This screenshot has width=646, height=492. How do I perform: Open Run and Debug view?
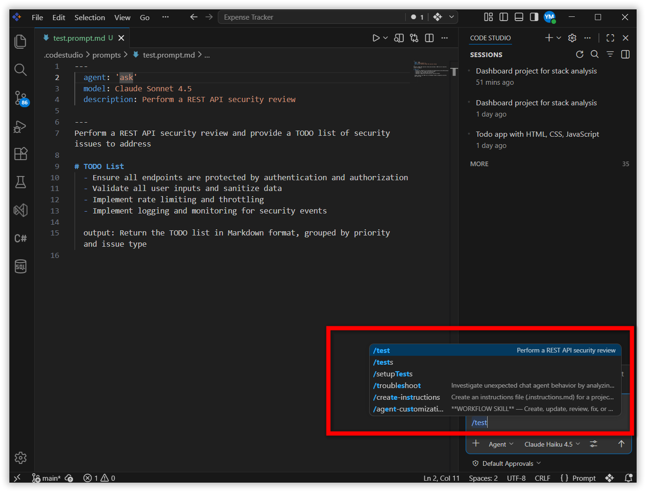coord(20,126)
